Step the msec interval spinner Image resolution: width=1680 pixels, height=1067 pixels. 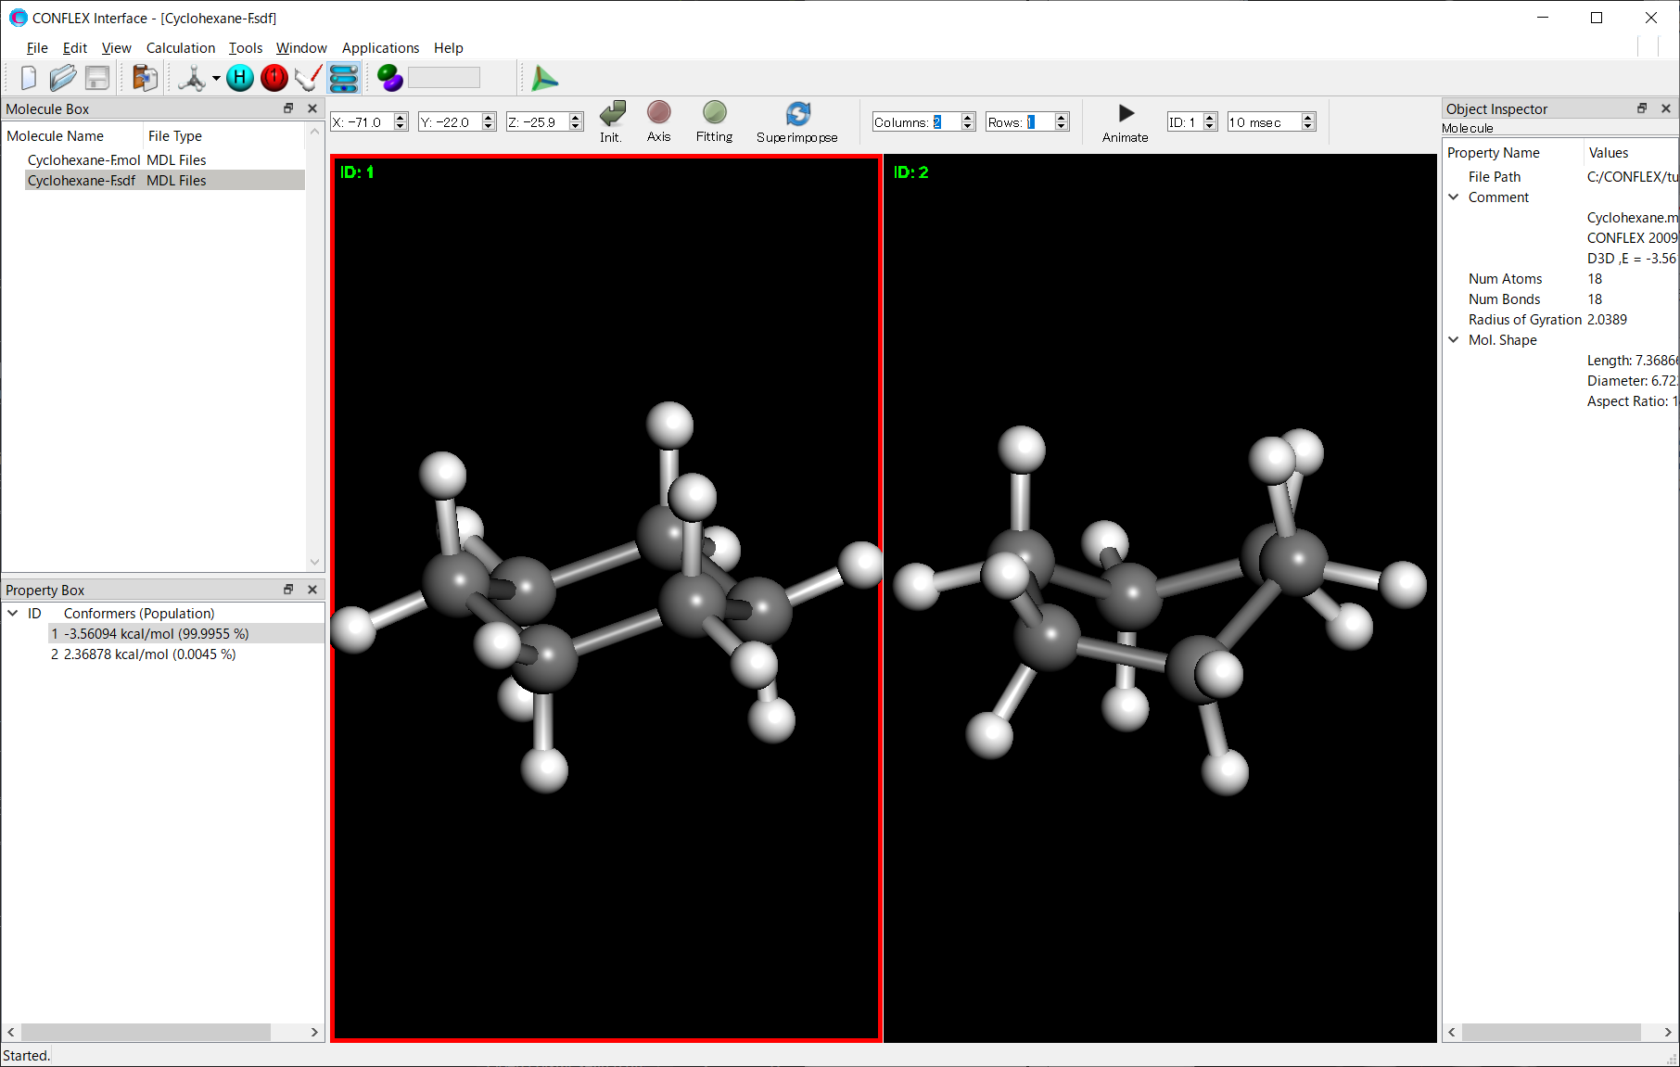tap(1308, 122)
